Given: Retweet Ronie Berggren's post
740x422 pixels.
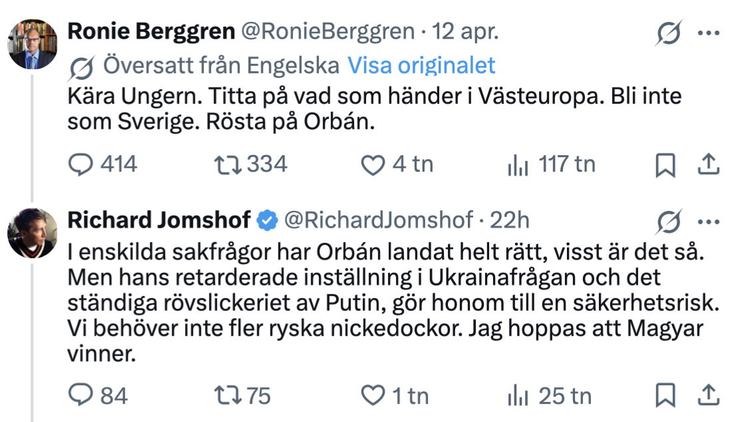Looking at the screenshot, I should coord(228,164).
